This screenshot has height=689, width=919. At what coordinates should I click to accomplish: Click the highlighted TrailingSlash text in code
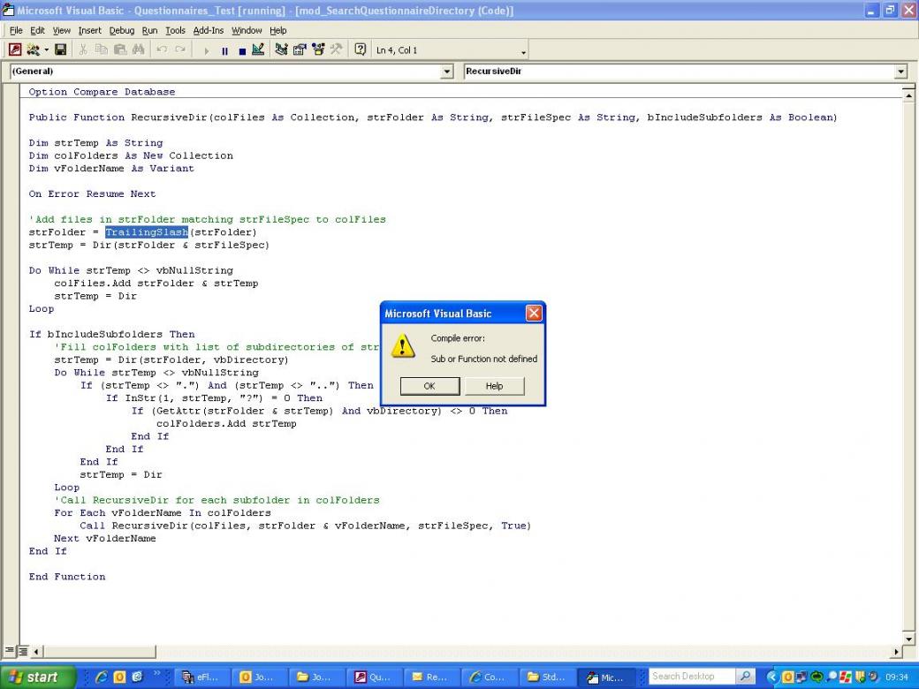tap(147, 232)
